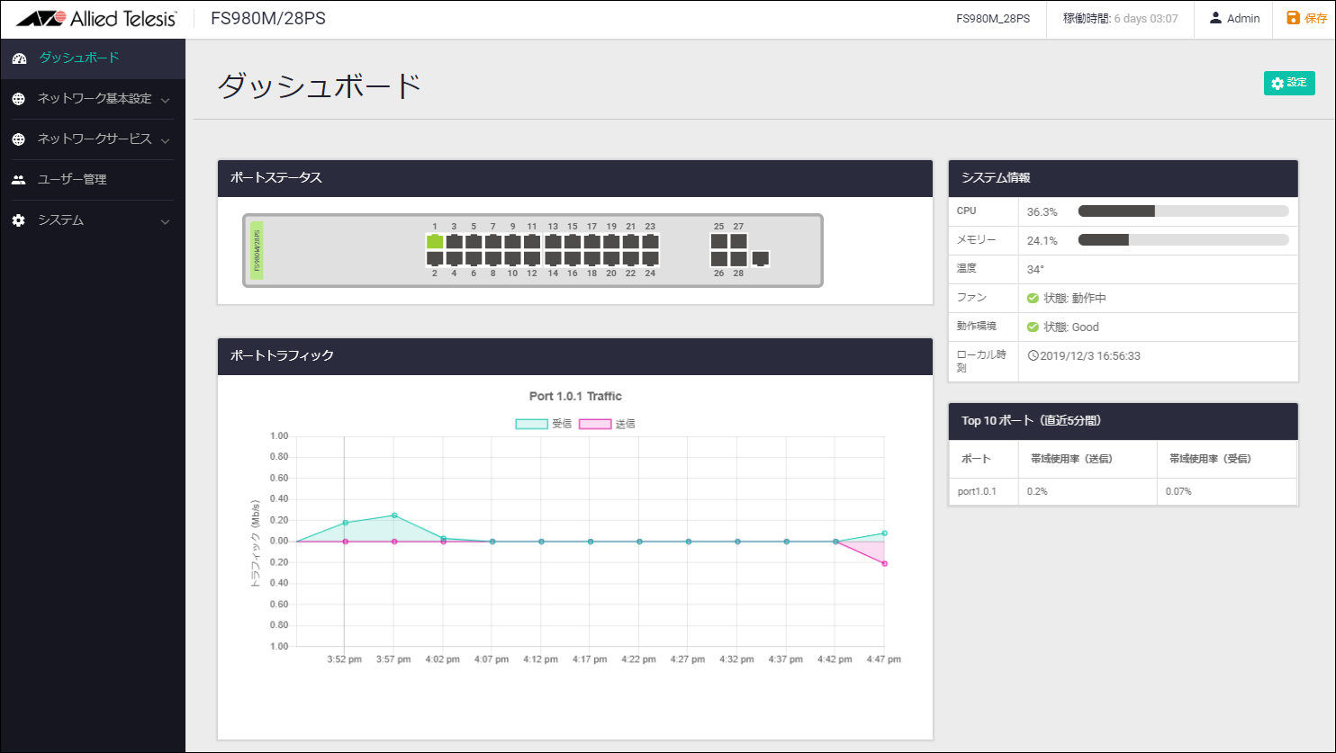Click the floppy disk save icon
This screenshot has width=1336, height=753.
[1293, 19]
